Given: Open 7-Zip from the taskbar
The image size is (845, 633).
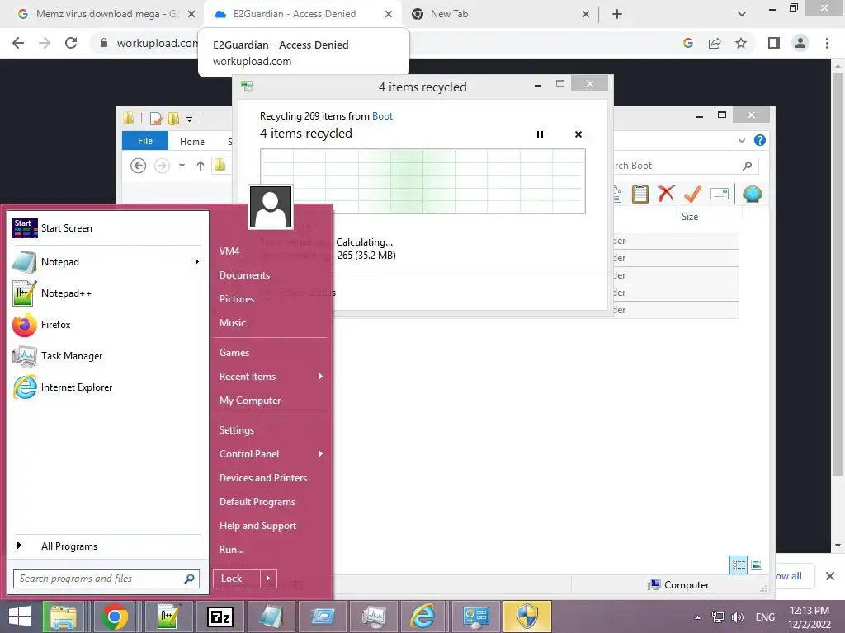Looking at the screenshot, I should (x=220, y=617).
